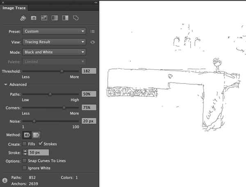246x187 pixels.
Task: Click the Noise slider handle
Action: click(34, 121)
